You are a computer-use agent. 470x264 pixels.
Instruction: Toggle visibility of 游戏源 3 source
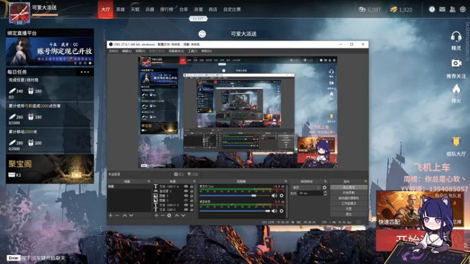point(186,191)
